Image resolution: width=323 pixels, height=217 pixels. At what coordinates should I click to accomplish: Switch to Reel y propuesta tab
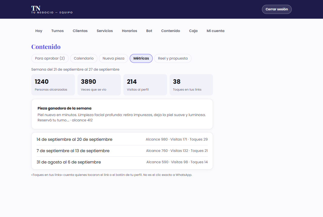pos(173,58)
